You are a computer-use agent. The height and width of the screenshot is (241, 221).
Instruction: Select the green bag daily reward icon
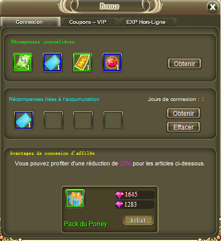(x=23, y=62)
